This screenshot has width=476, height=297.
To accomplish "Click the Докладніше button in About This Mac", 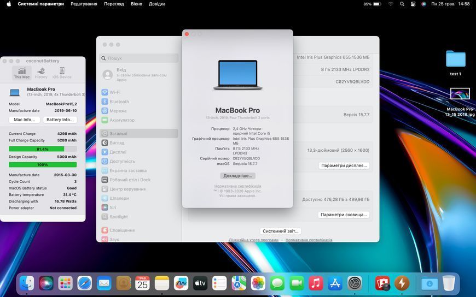I will click(237, 176).
